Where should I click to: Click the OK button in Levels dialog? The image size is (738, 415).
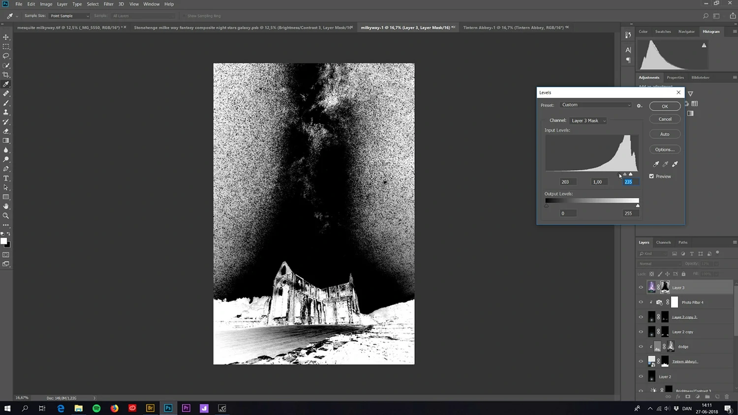665,106
